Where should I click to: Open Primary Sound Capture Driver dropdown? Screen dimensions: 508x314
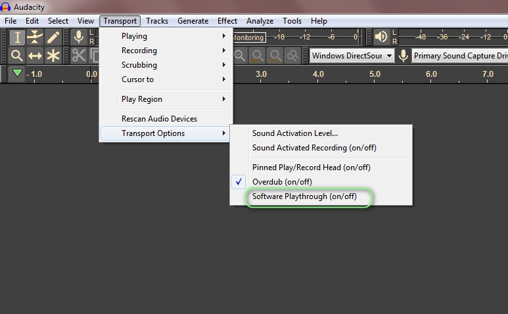point(460,56)
